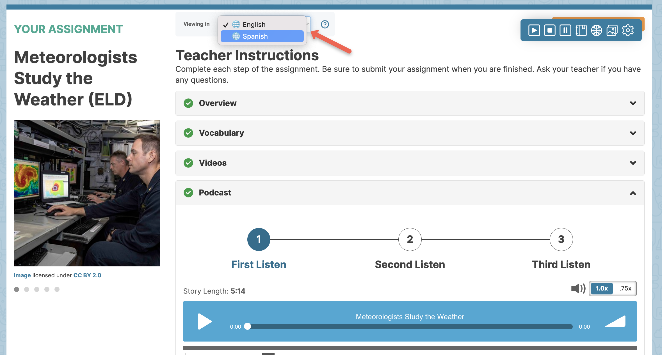Click the audio progress slider handle
The height and width of the screenshot is (355, 662).
[x=247, y=326]
